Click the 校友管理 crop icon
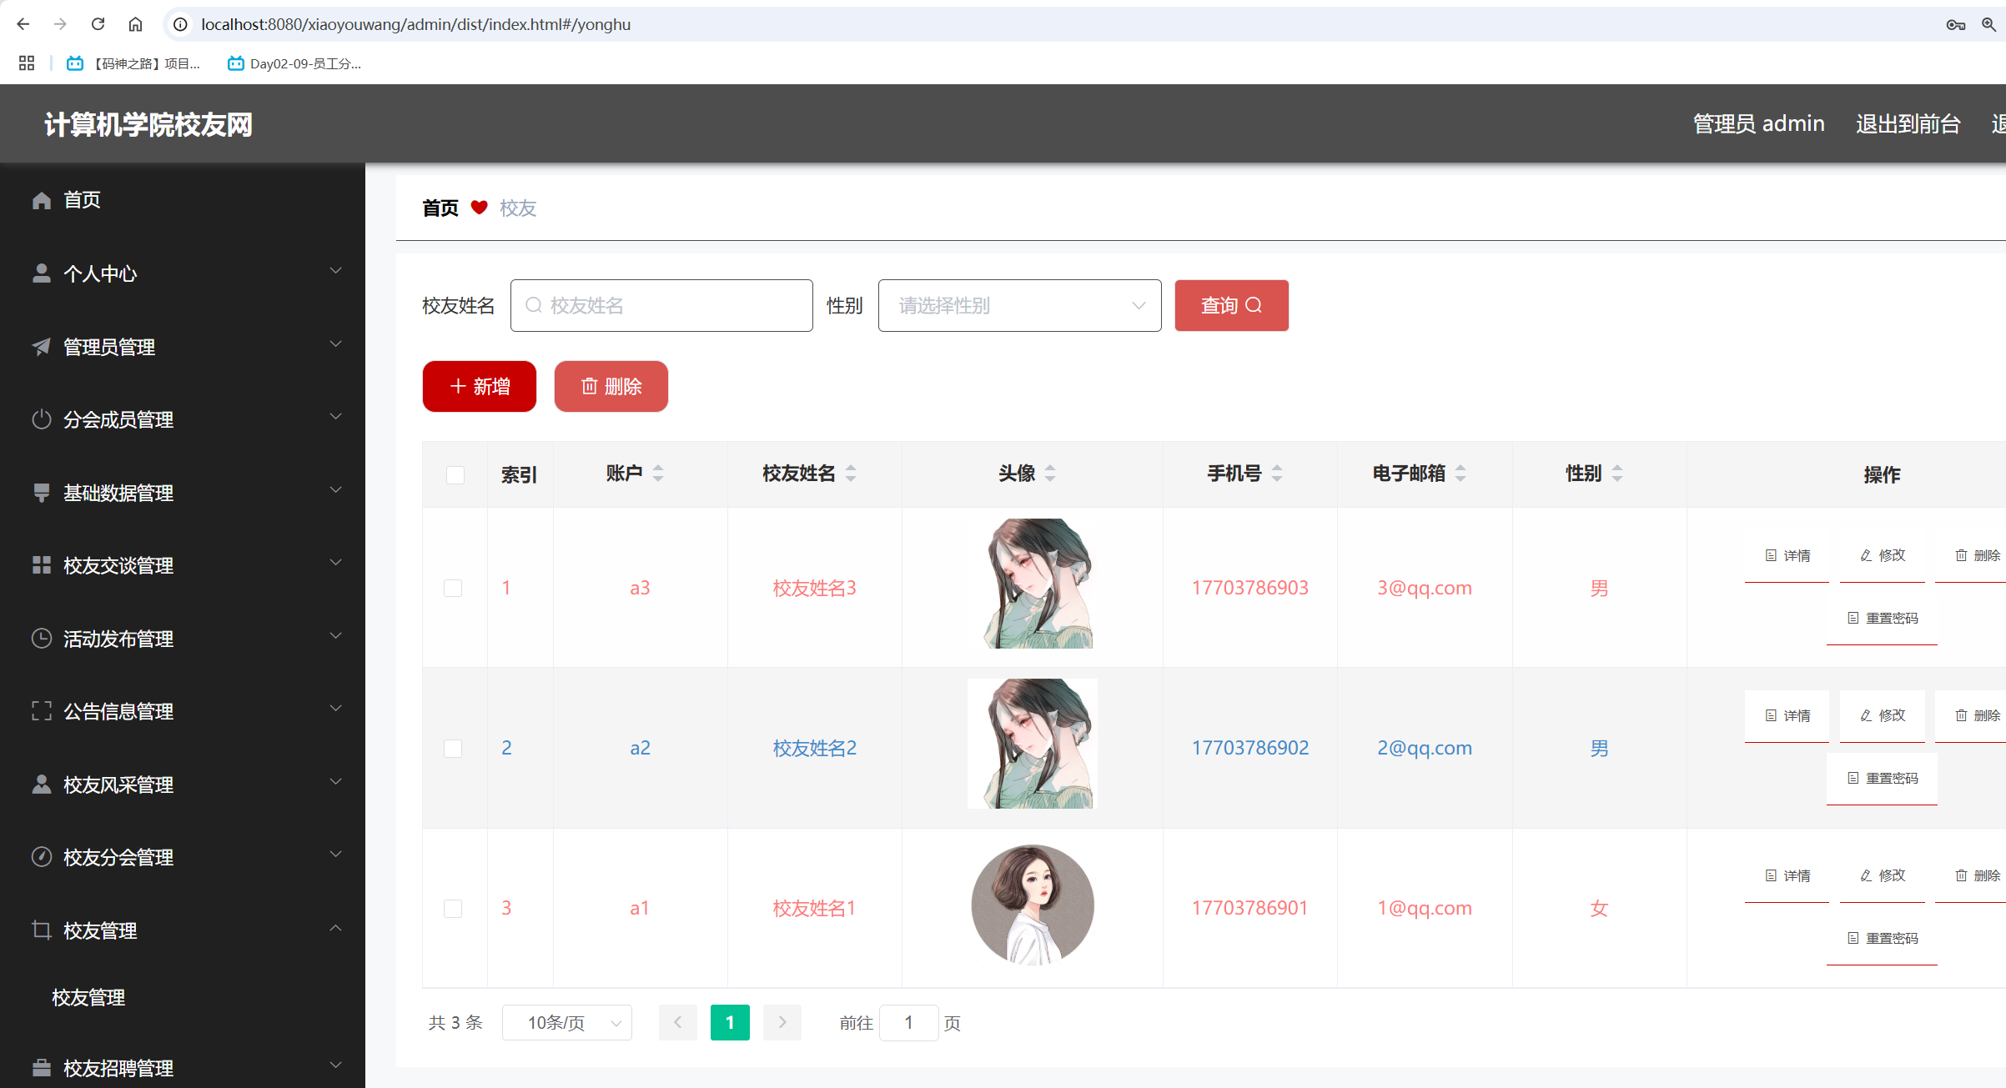 42,930
